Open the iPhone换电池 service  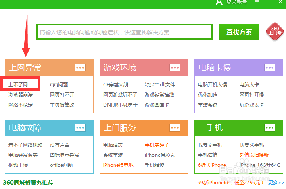click(118, 165)
